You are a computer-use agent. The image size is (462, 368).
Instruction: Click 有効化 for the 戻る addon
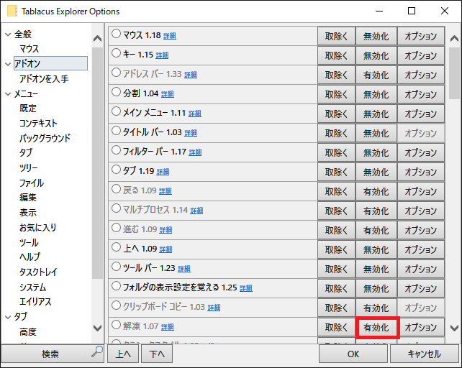[x=376, y=192]
